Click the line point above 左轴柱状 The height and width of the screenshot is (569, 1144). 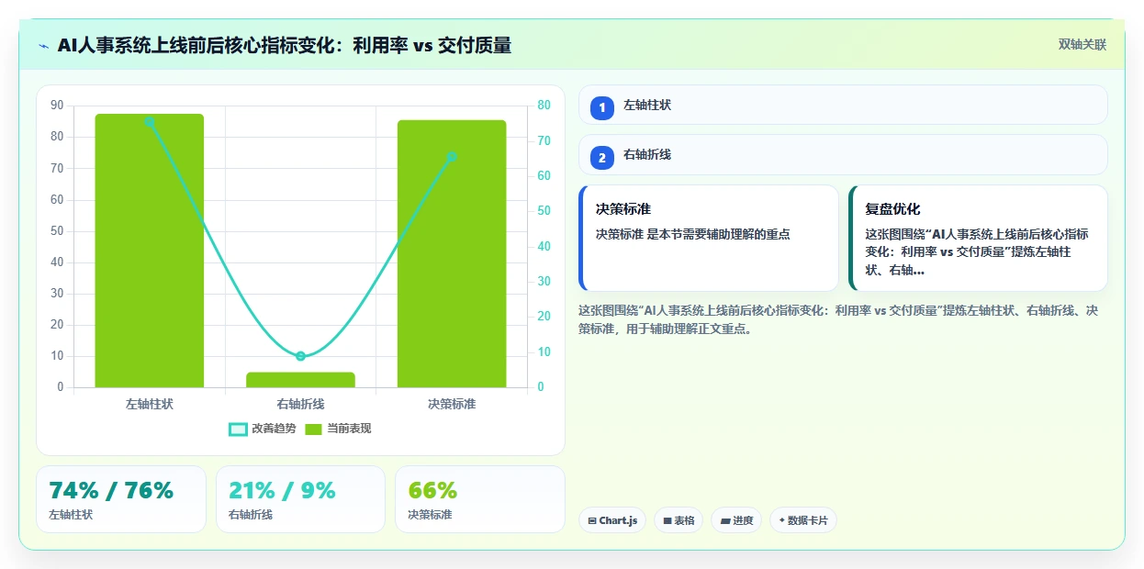pyautogui.click(x=150, y=121)
